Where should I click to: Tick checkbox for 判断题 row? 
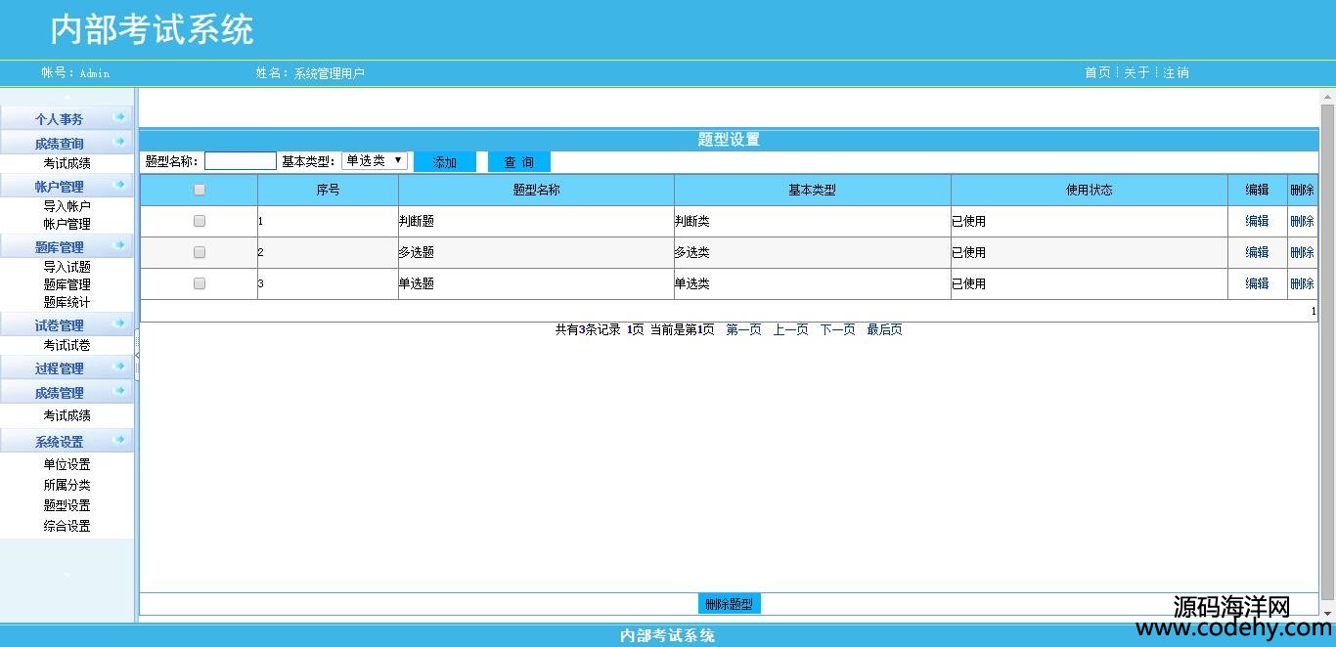(x=200, y=222)
